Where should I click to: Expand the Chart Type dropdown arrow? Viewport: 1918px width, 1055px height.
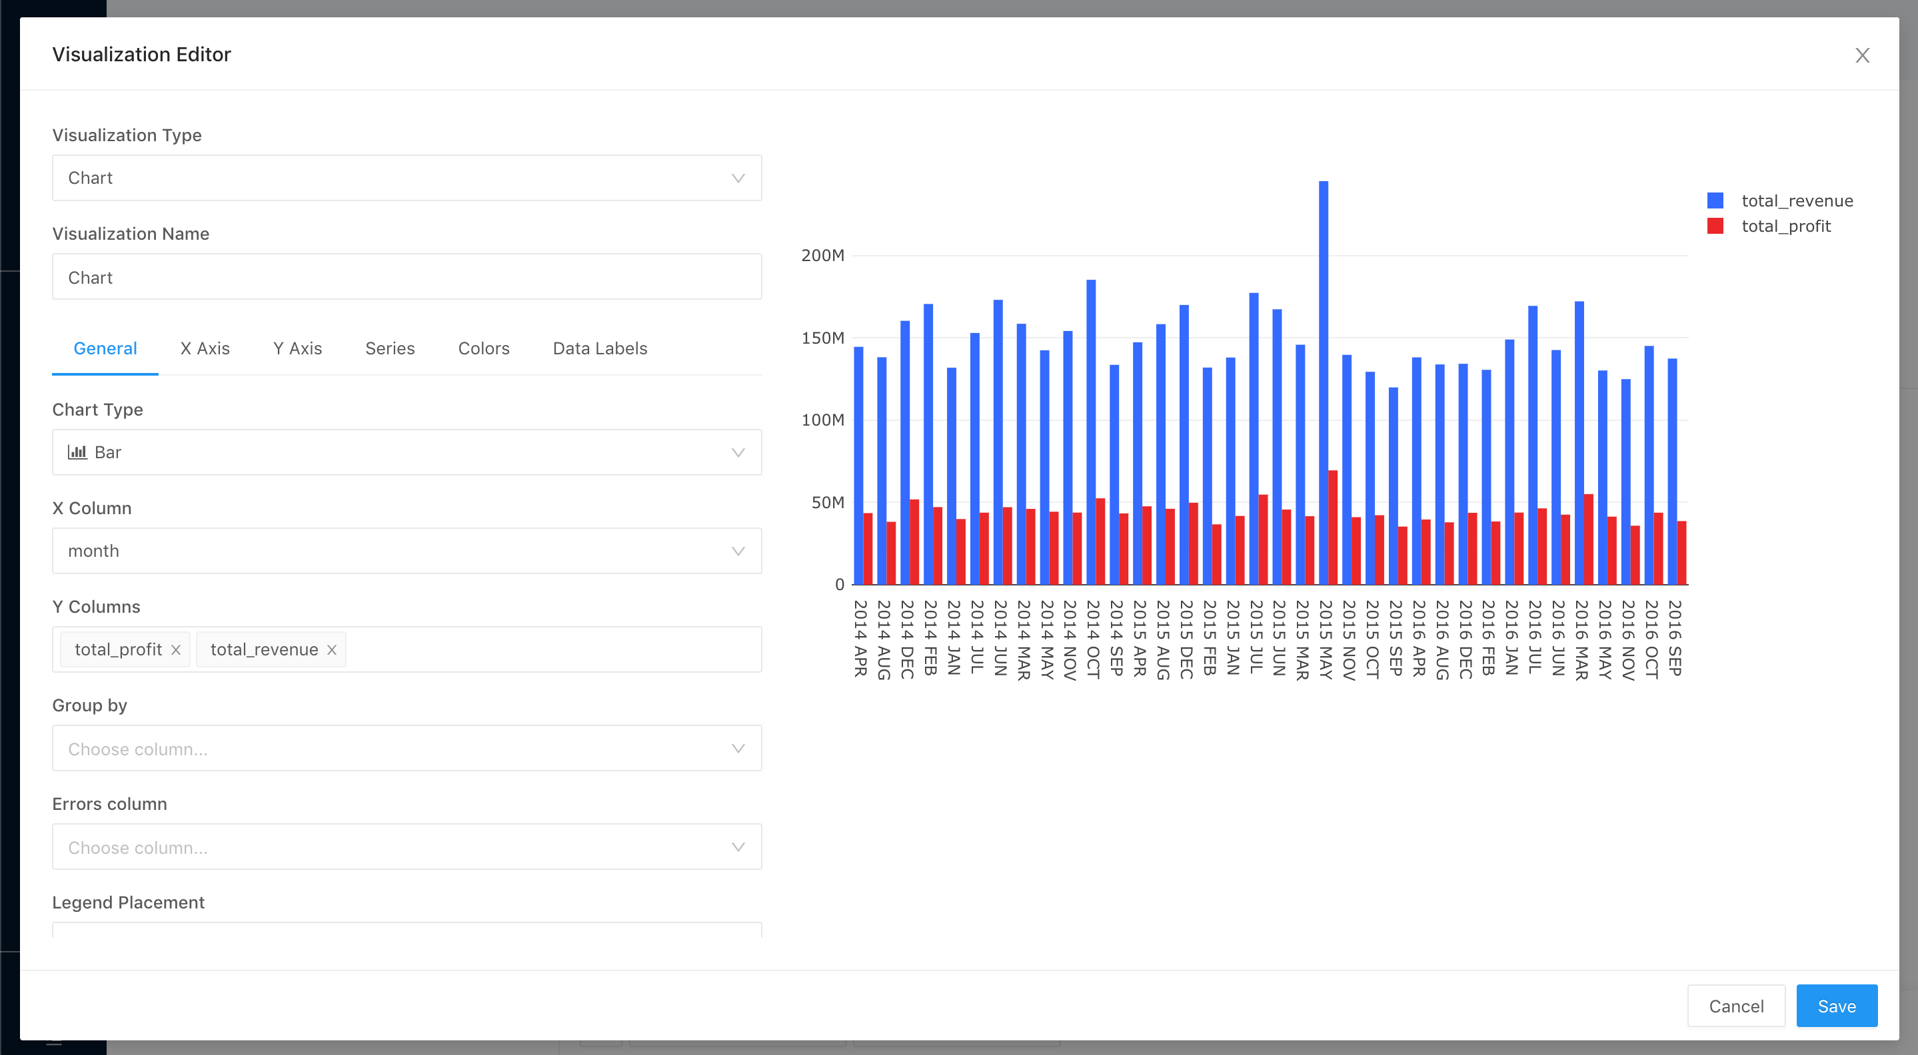(737, 452)
